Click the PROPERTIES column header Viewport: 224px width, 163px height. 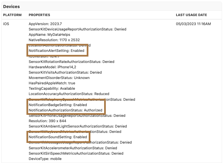40,15
